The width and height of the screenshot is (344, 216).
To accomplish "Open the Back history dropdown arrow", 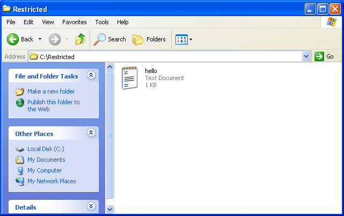I will tap(40, 39).
